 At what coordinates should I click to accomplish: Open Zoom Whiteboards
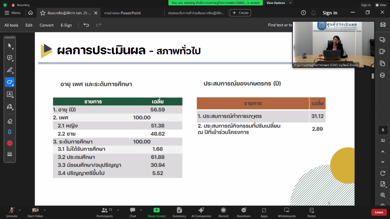[x=286, y=213]
